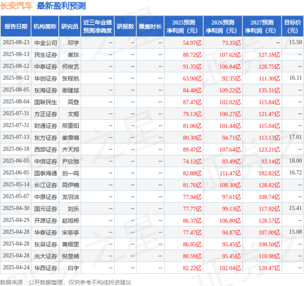Select the 光大证券 institution cell

tap(46, 256)
